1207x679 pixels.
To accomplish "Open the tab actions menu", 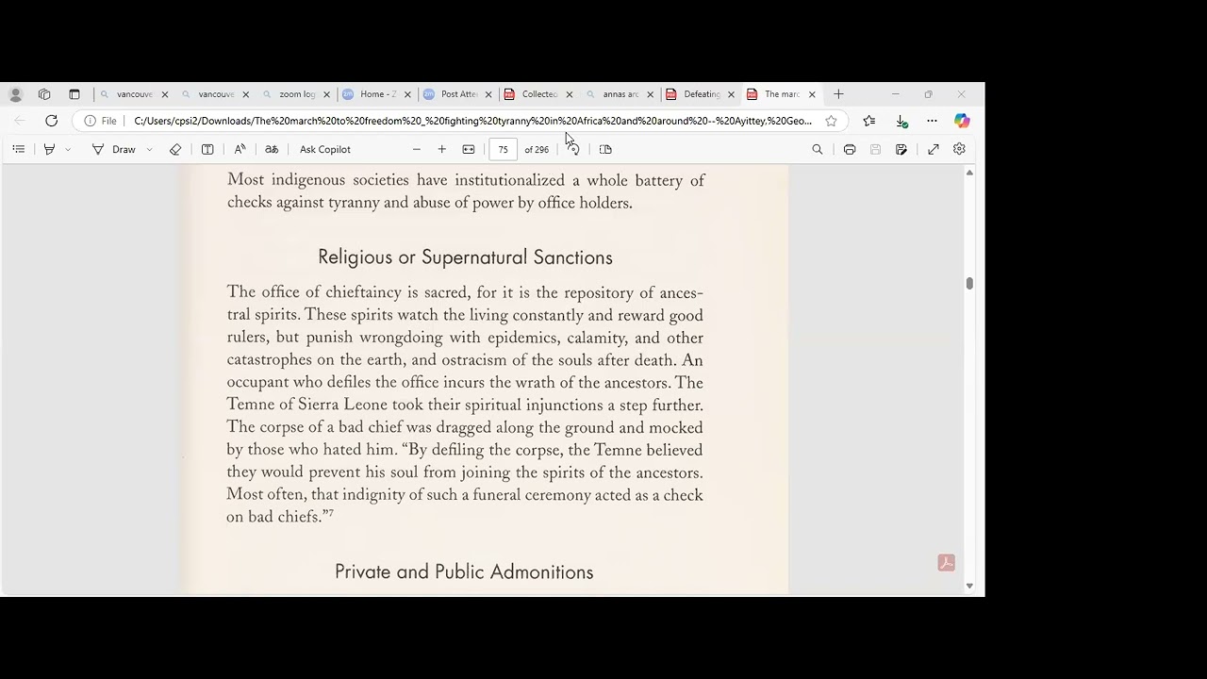I will pos(74,94).
